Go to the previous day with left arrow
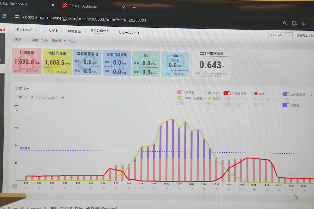 pyautogui.click(x=32, y=97)
